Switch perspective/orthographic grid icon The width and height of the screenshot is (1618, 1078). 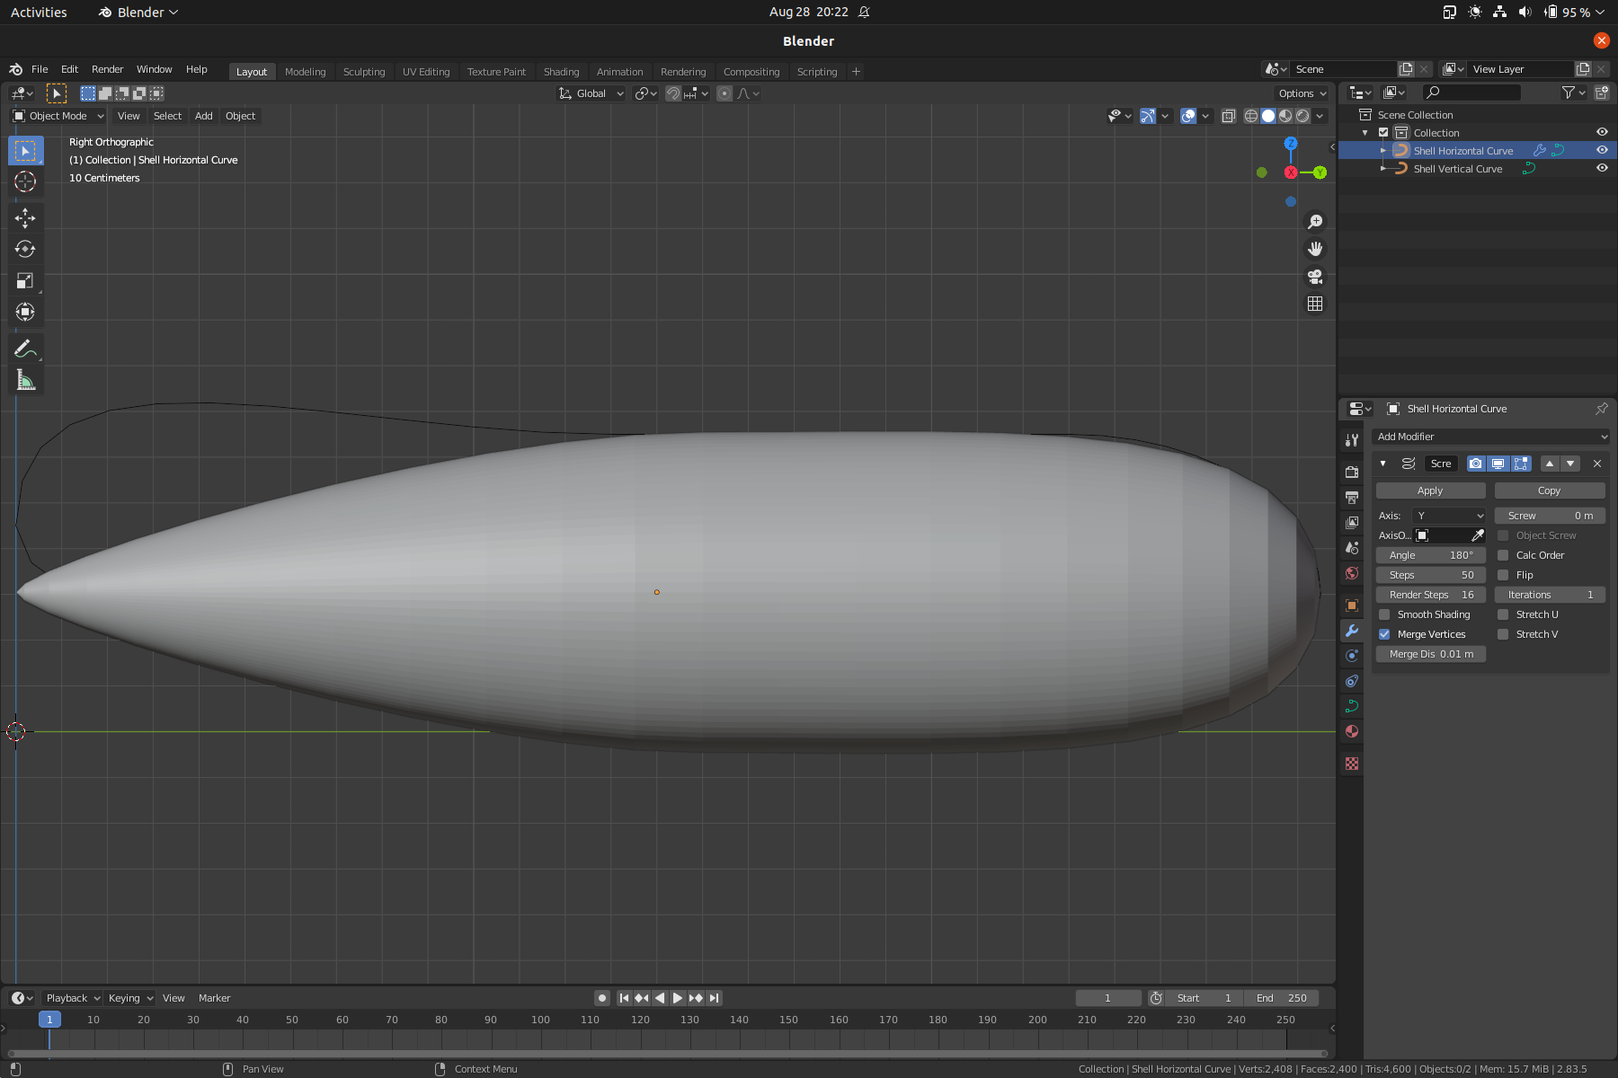click(x=1315, y=304)
